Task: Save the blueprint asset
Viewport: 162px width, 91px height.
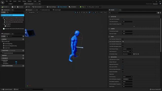Action: (14, 7)
